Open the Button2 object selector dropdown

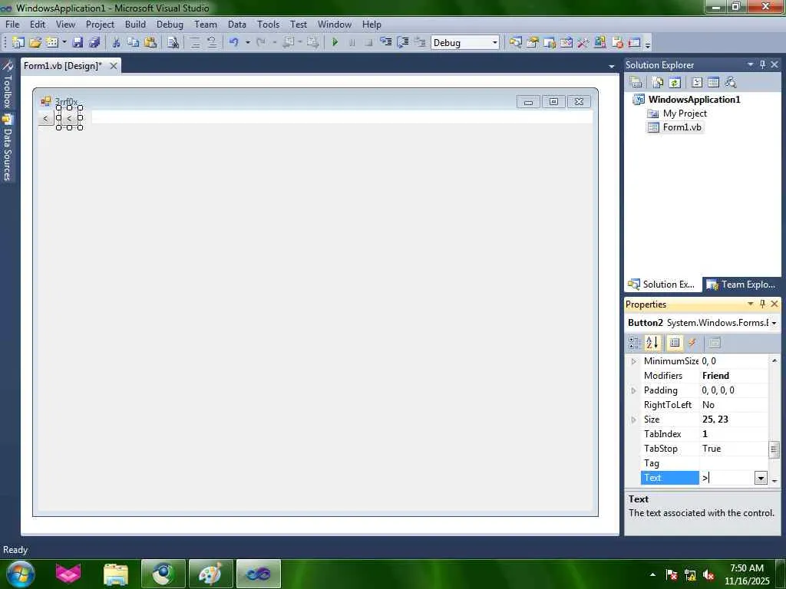click(774, 323)
